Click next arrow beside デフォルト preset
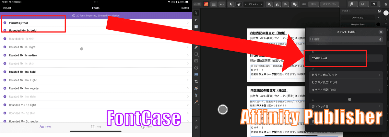The height and width of the screenshot is (137, 389). coord(261,4)
